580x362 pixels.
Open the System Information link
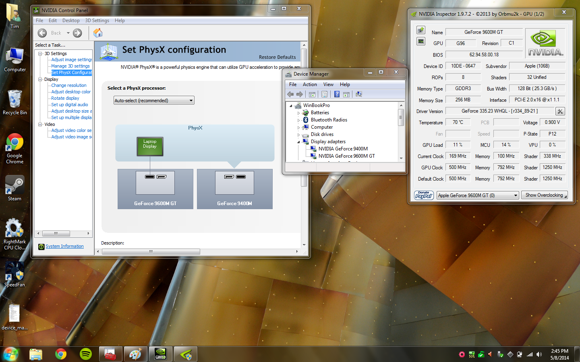[x=64, y=246]
